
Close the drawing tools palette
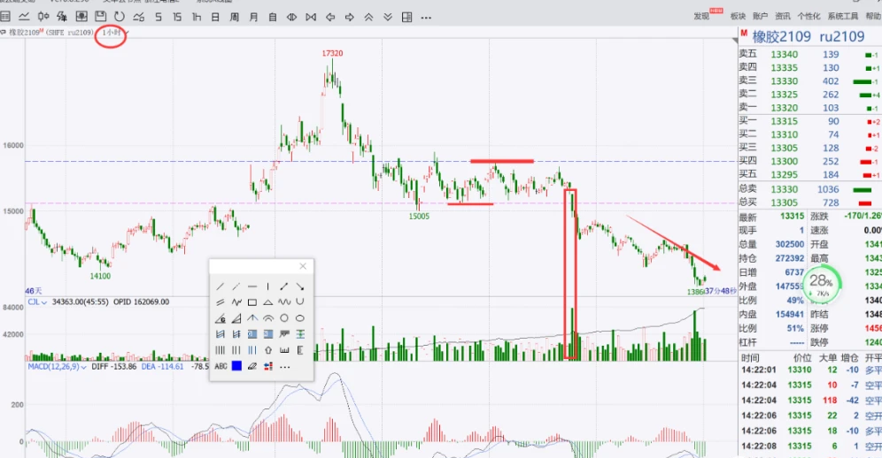tap(303, 266)
